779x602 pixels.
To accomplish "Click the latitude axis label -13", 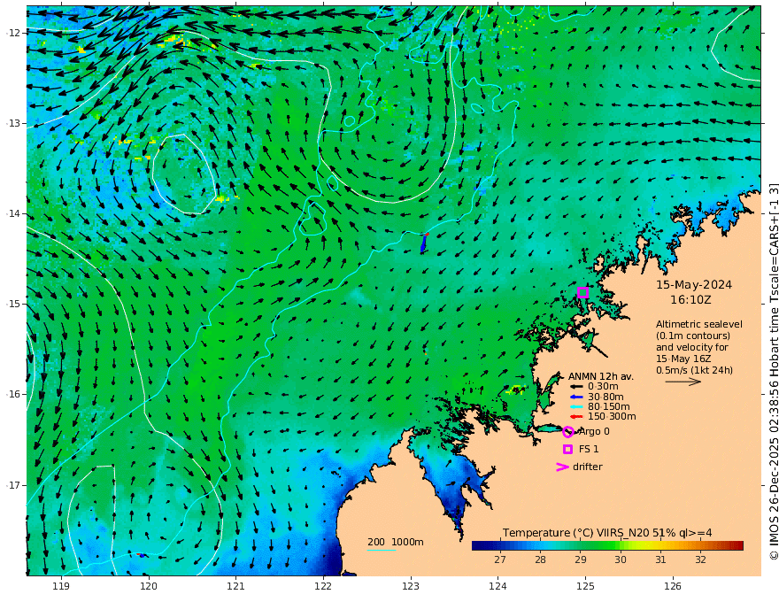I will click(x=13, y=123).
